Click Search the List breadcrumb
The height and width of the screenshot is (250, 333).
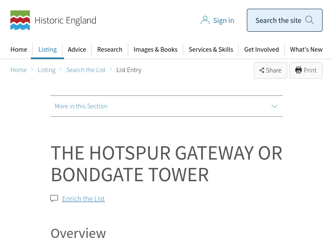86,70
